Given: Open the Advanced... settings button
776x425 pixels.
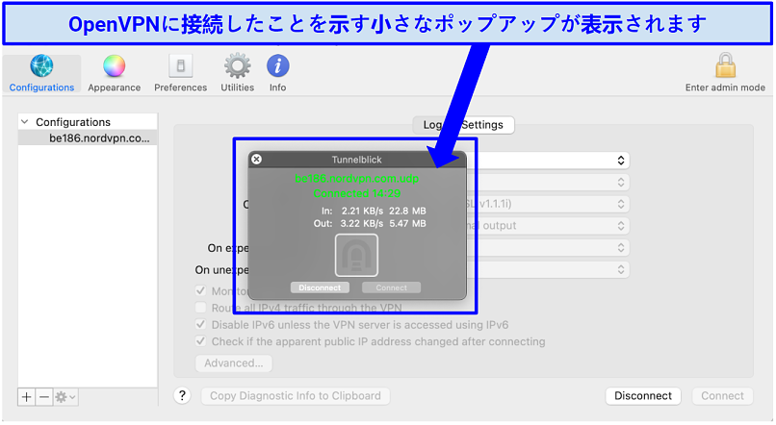Looking at the screenshot, I should [234, 363].
